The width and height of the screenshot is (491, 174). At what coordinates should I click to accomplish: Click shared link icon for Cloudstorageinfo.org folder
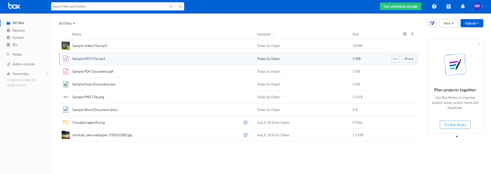(x=245, y=122)
